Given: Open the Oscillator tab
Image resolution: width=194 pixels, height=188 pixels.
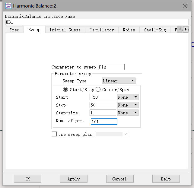Looking at the screenshot, I should pos(102,30).
